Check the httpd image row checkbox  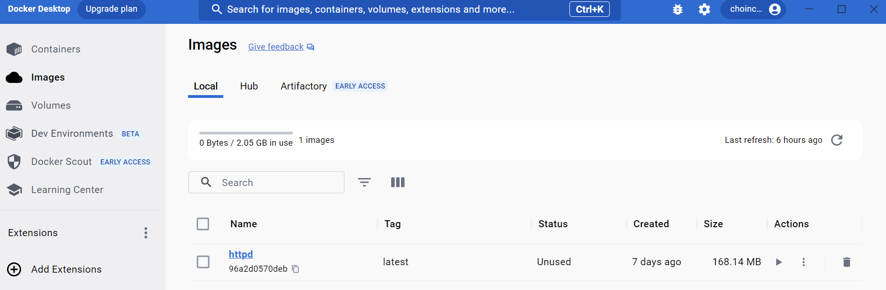(x=203, y=262)
